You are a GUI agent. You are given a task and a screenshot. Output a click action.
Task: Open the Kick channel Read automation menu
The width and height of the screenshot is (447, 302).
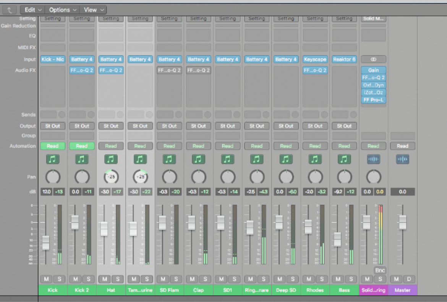point(53,146)
